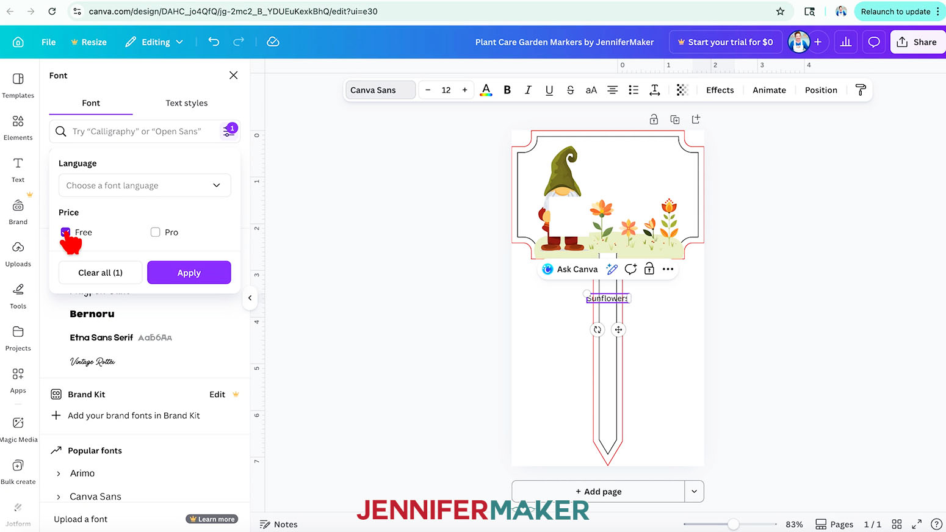This screenshot has height=532, width=946.
Task: Open the Animate panel
Action: (x=769, y=90)
